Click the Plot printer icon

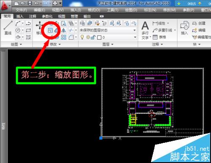tap(55, 3)
